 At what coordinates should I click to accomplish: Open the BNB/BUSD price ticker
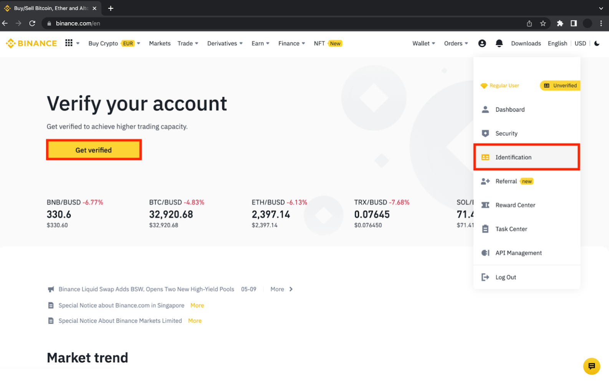[x=75, y=214]
